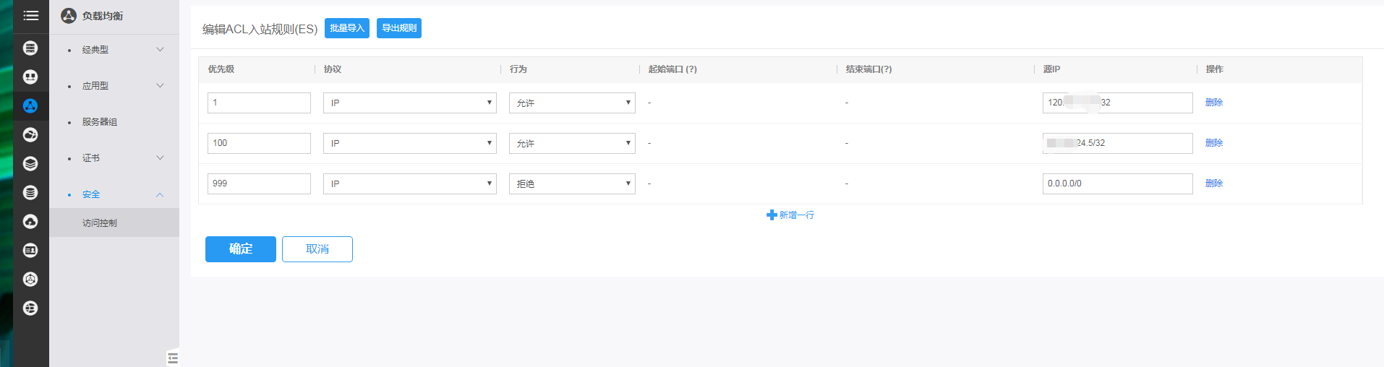The height and width of the screenshot is (367, 1384).
Task: Collapse the navigation panel with bottom toggle icon
Action: [x=172, y=358]
